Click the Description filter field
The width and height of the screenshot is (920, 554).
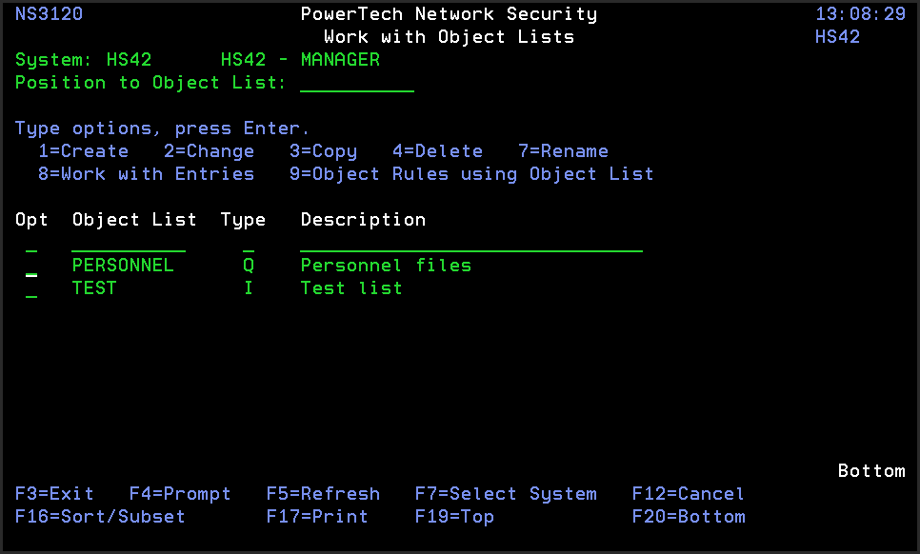(x=471, y=244)
